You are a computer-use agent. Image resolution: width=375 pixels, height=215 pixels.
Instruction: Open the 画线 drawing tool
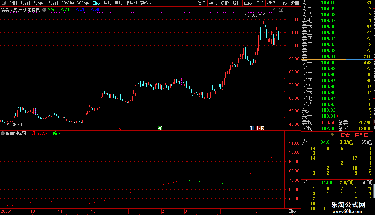tap(248, 3)
